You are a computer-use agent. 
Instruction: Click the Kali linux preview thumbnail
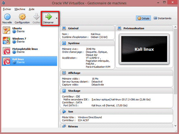[144, 49]
